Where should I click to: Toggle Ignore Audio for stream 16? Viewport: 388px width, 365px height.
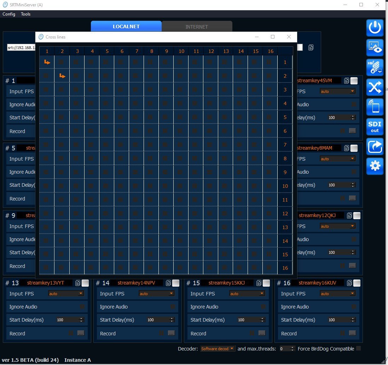point(354,307)
